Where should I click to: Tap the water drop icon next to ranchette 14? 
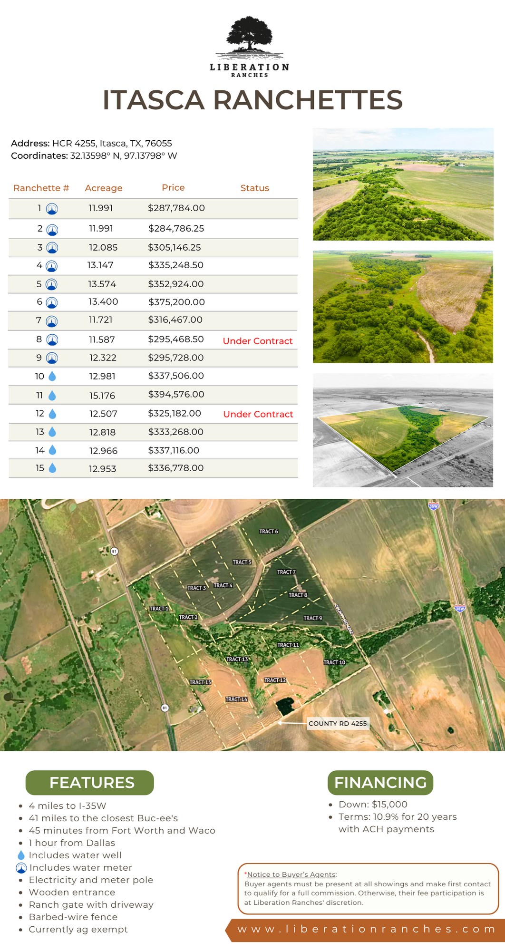pyautogui.click(x=52, y=450)
